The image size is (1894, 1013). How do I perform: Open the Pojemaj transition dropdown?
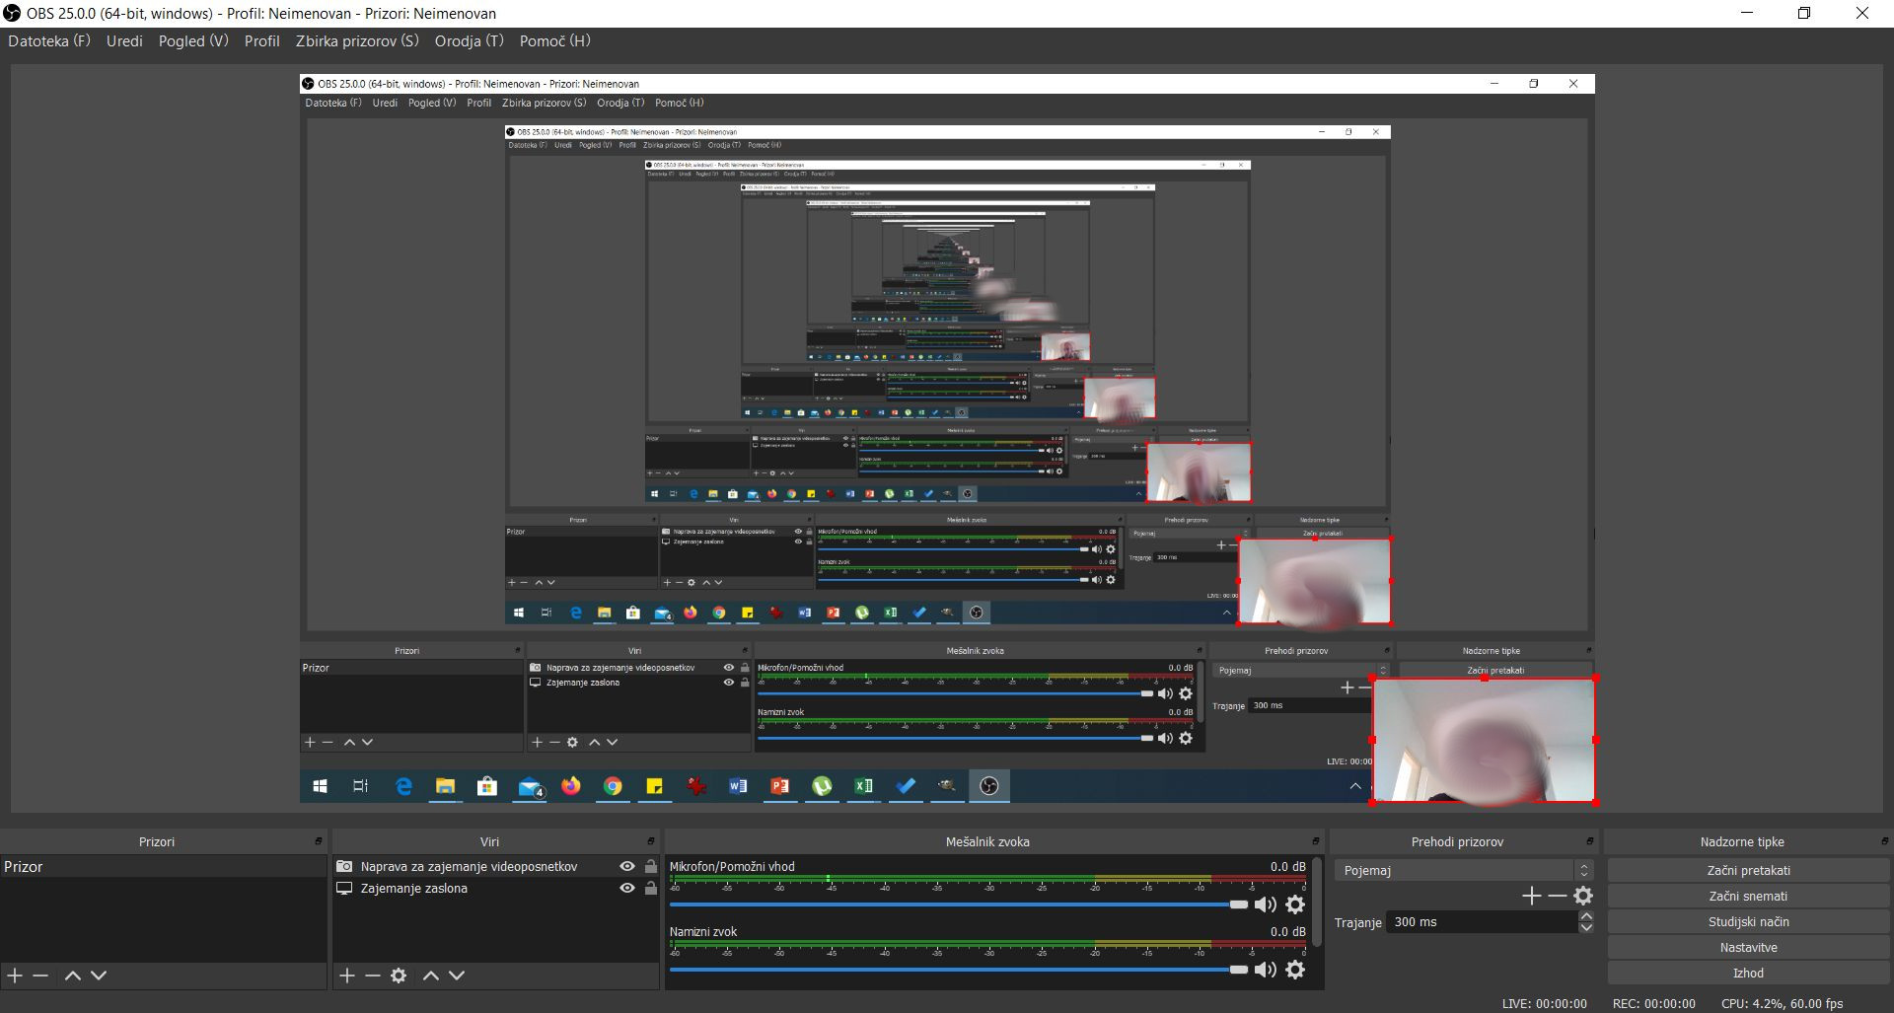click(1464, 870)
